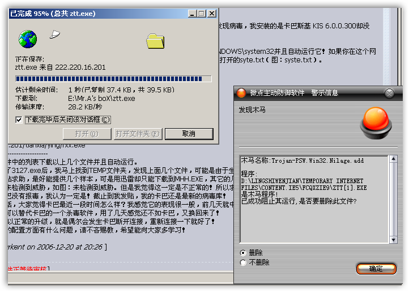Viewport: 409px width, 292px height.
Task: Click the scroll up arrow in trojan details
Action: pyautogui.click(x=393, y=159)
